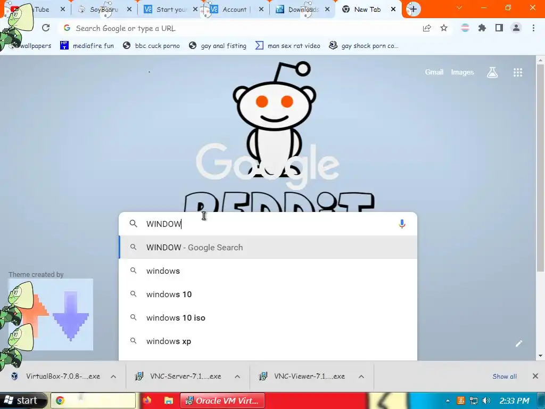Close the SoyBooru tab
Image resolution: width=545 pixels, height=409 pixels.
[x=129, y=10]
